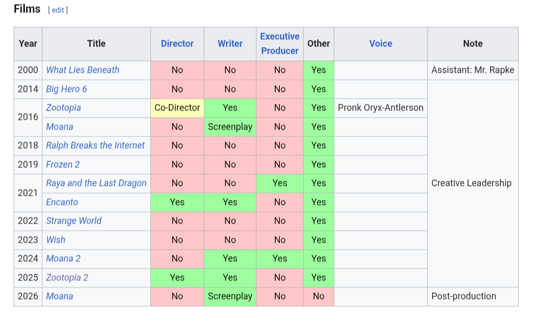This screenshot has height=314, width=559.
Task: Open the 2016 Zootopia film link
Action: tap(63, 108)
